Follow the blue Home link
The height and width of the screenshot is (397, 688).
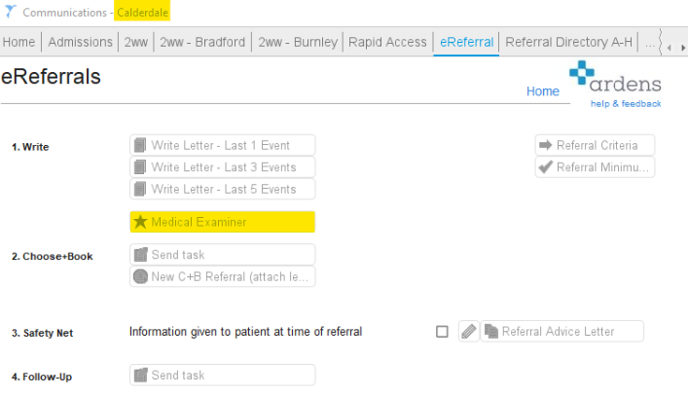(543, 91)
